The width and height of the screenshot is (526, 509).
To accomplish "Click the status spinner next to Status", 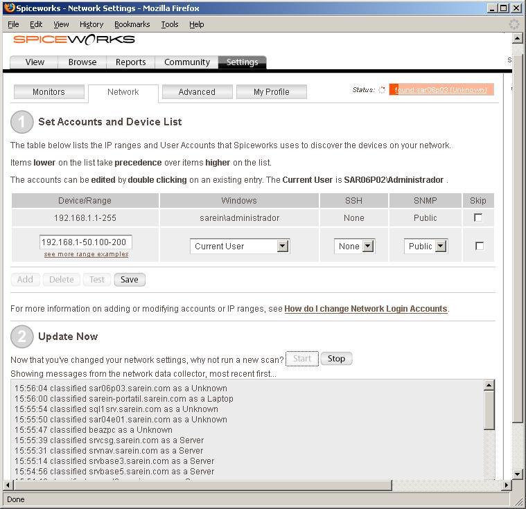I will click(x=381, y=90).
